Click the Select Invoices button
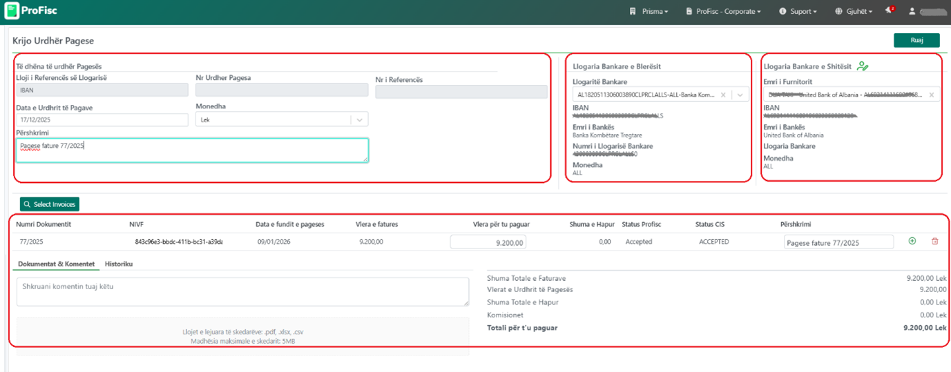 coord(49,204)
